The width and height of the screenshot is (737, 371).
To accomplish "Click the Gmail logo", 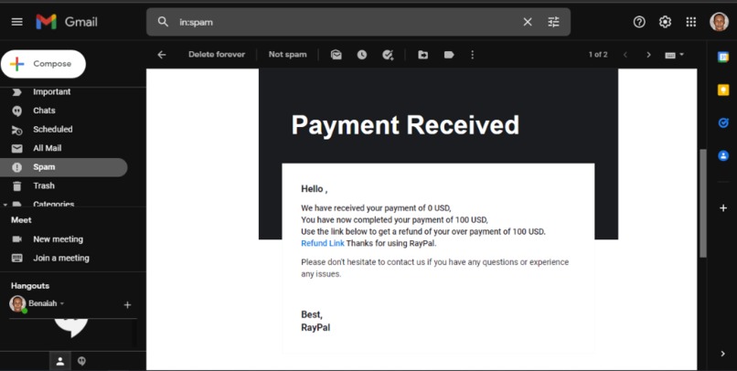I will point(67,22).
